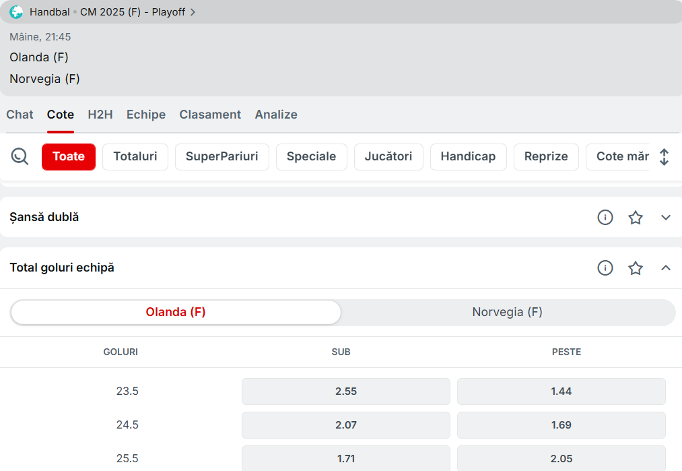Image resolution: width=682 pixels, height=471 pixels.
Task: Collapse the Total goluri echipă section
Action: (x=666, y=268)
